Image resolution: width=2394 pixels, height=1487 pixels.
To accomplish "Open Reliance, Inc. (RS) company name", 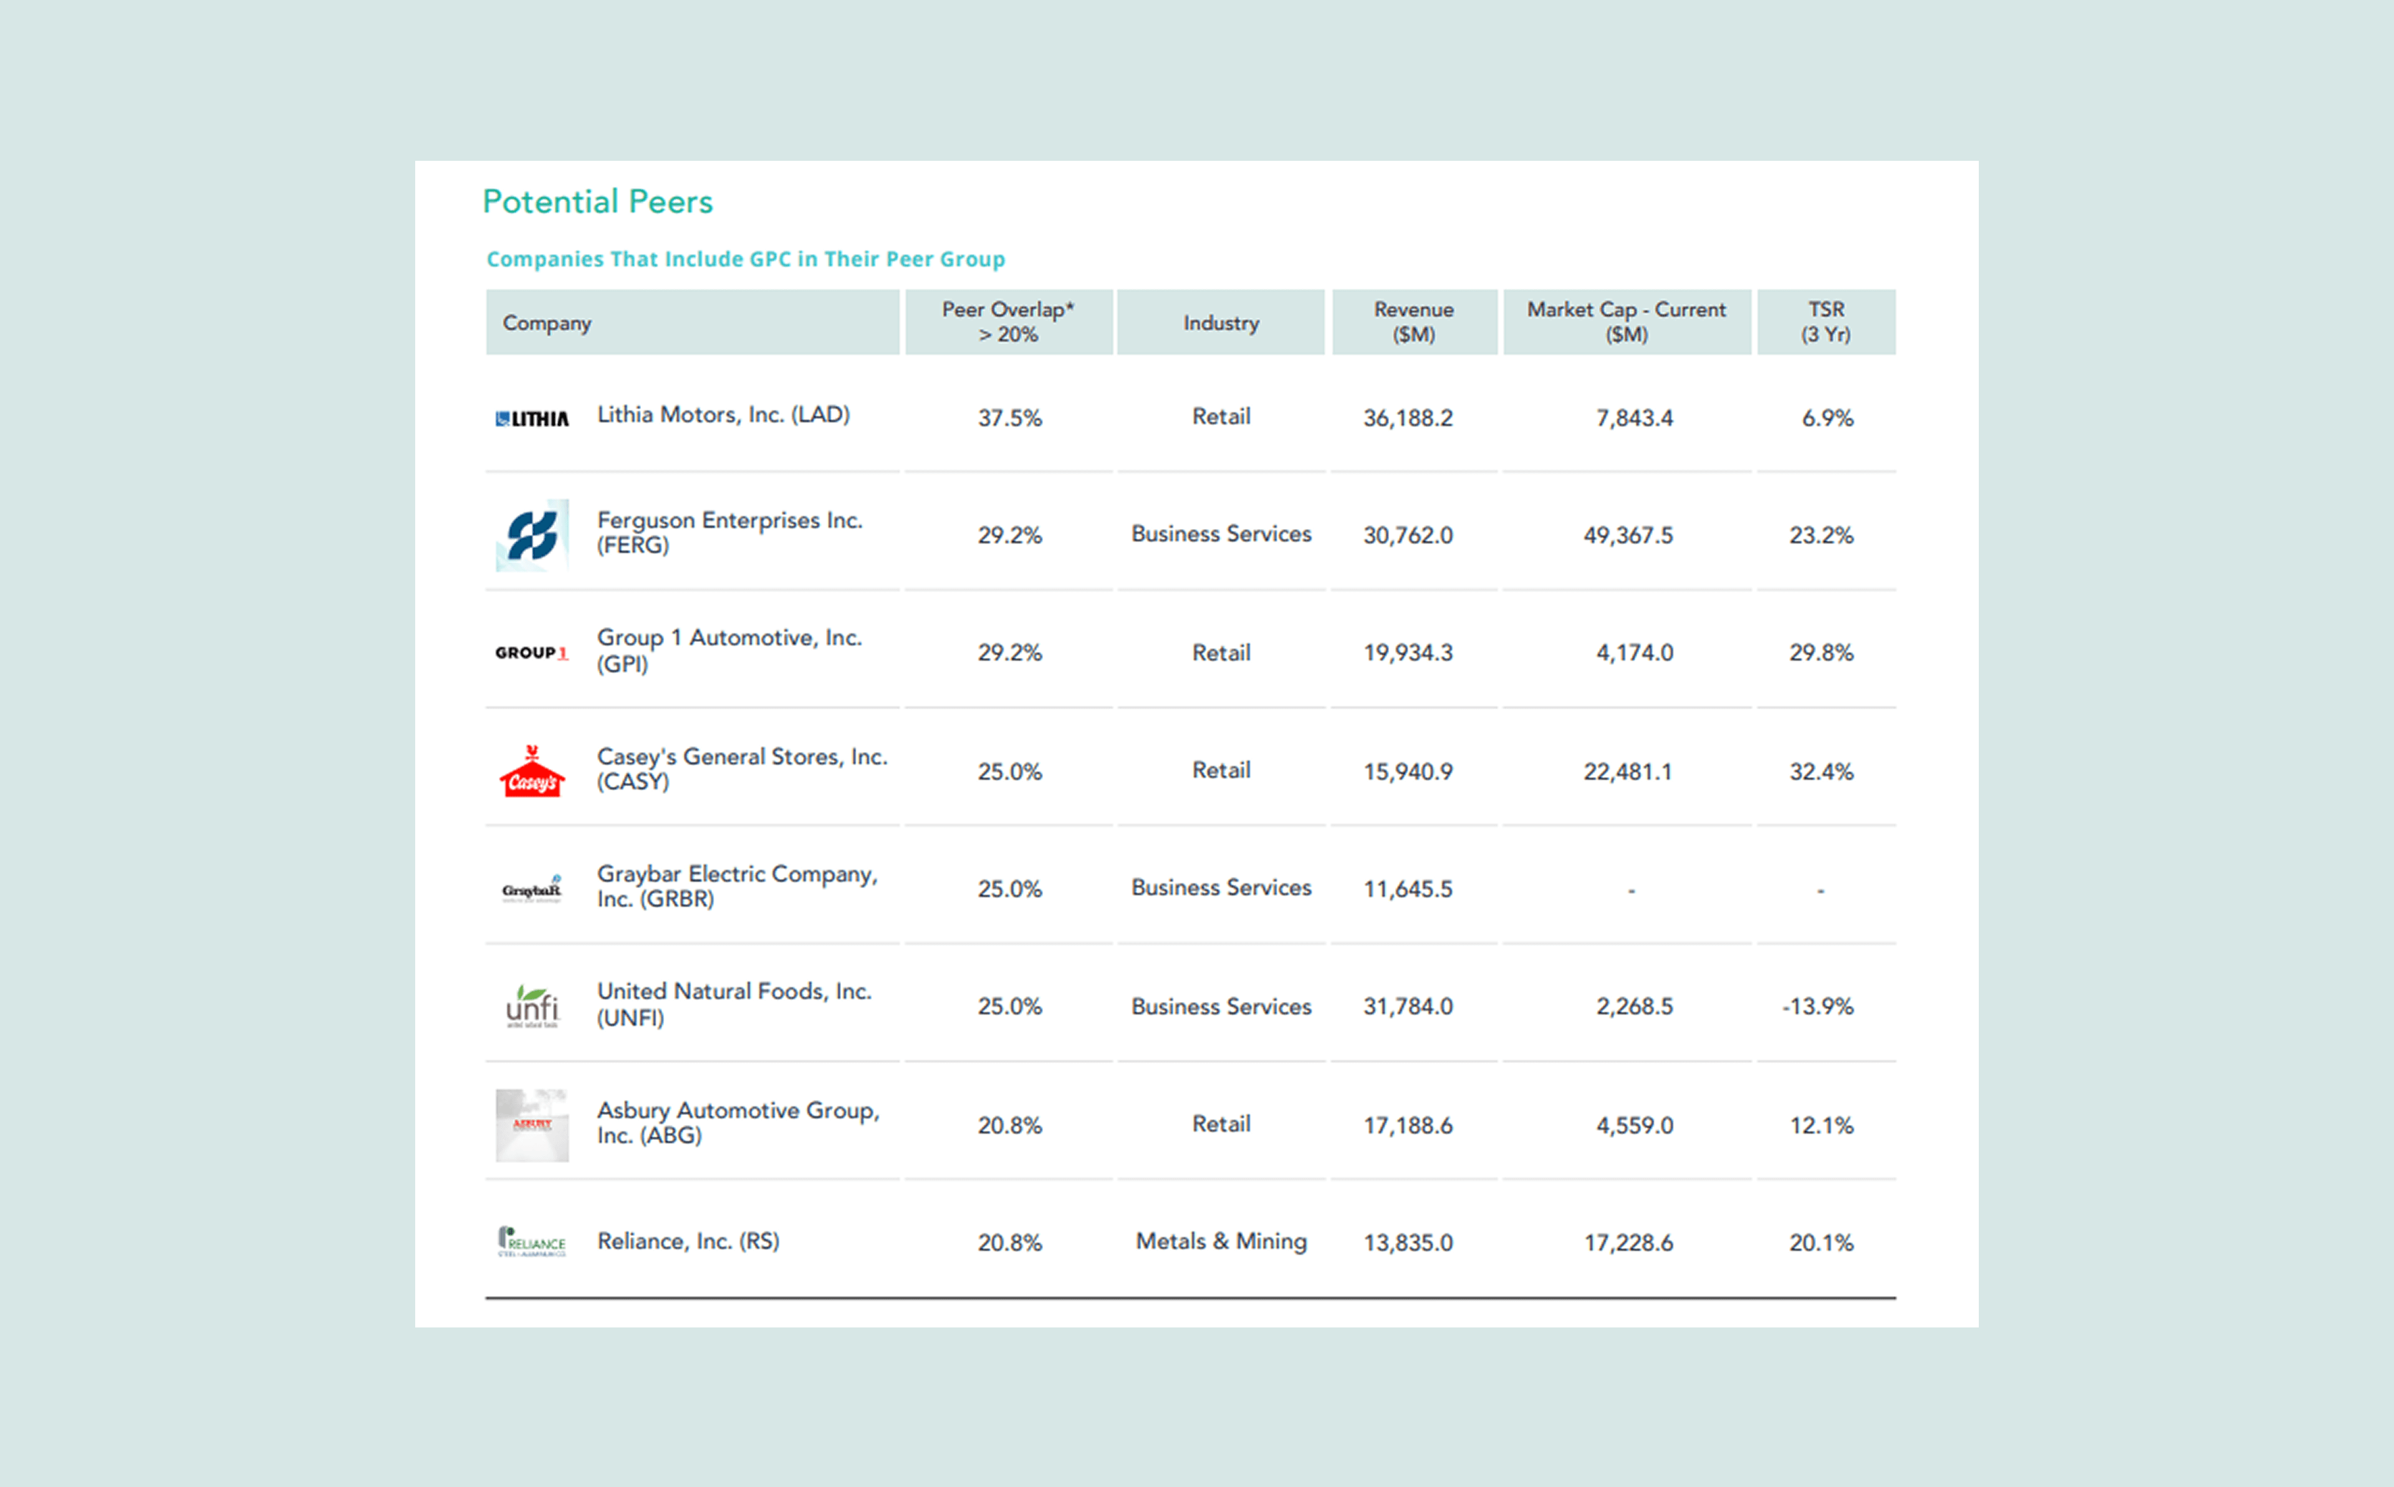I will (688, 1241).
